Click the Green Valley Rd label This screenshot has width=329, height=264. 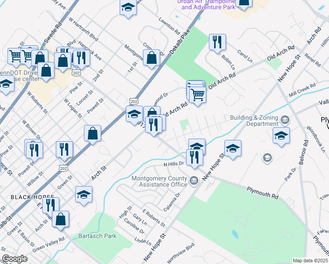click(48, 245)
